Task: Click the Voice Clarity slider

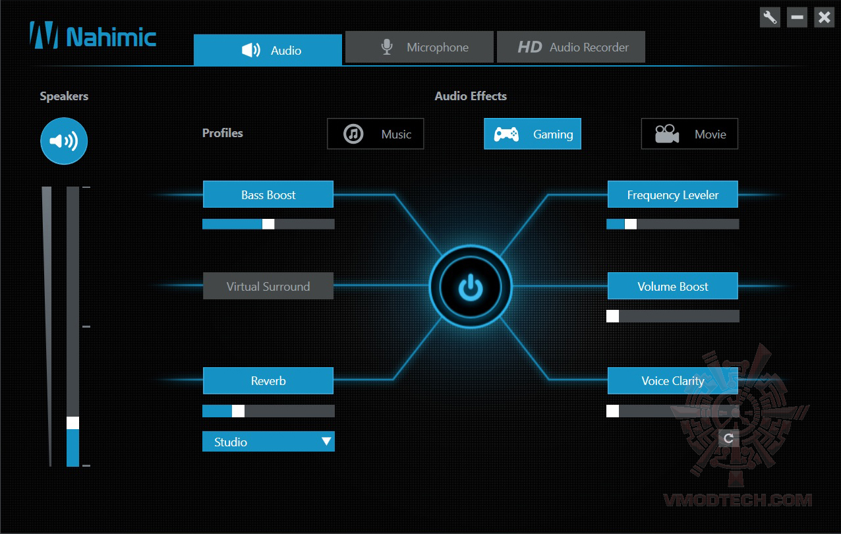Action: point(673,411)
